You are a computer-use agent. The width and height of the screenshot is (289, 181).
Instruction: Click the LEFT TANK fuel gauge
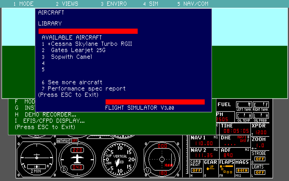point(244,105)
